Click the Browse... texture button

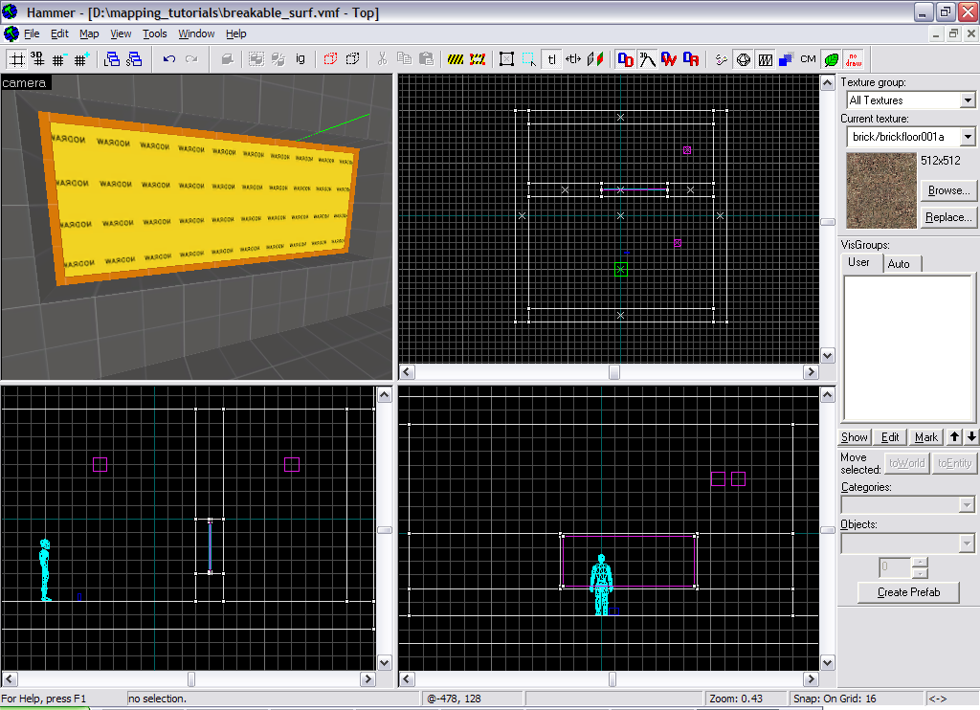click(x=948, y=190)
